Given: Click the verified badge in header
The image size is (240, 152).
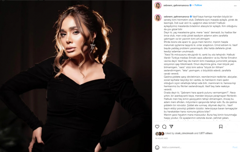Looking at the screenshot, I should click(x=191, y=5).
